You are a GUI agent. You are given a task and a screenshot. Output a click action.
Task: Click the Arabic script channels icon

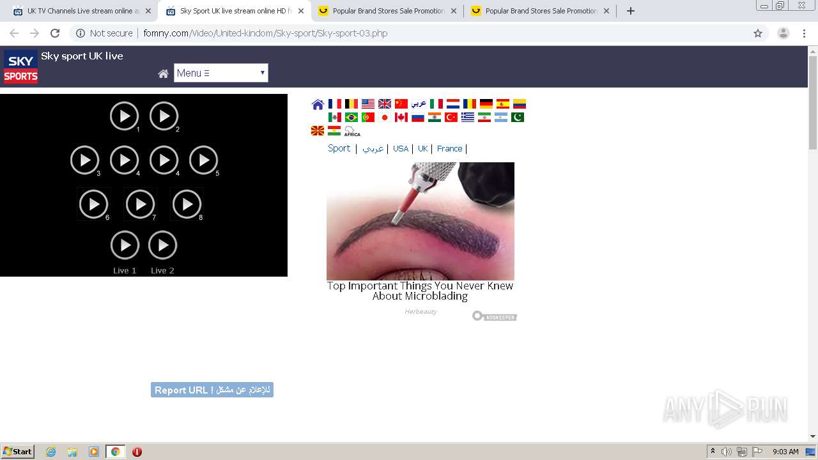coord(419,103)
